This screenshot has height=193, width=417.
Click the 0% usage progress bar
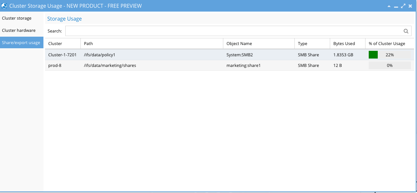pyautogui.click(x=390, y=65)
